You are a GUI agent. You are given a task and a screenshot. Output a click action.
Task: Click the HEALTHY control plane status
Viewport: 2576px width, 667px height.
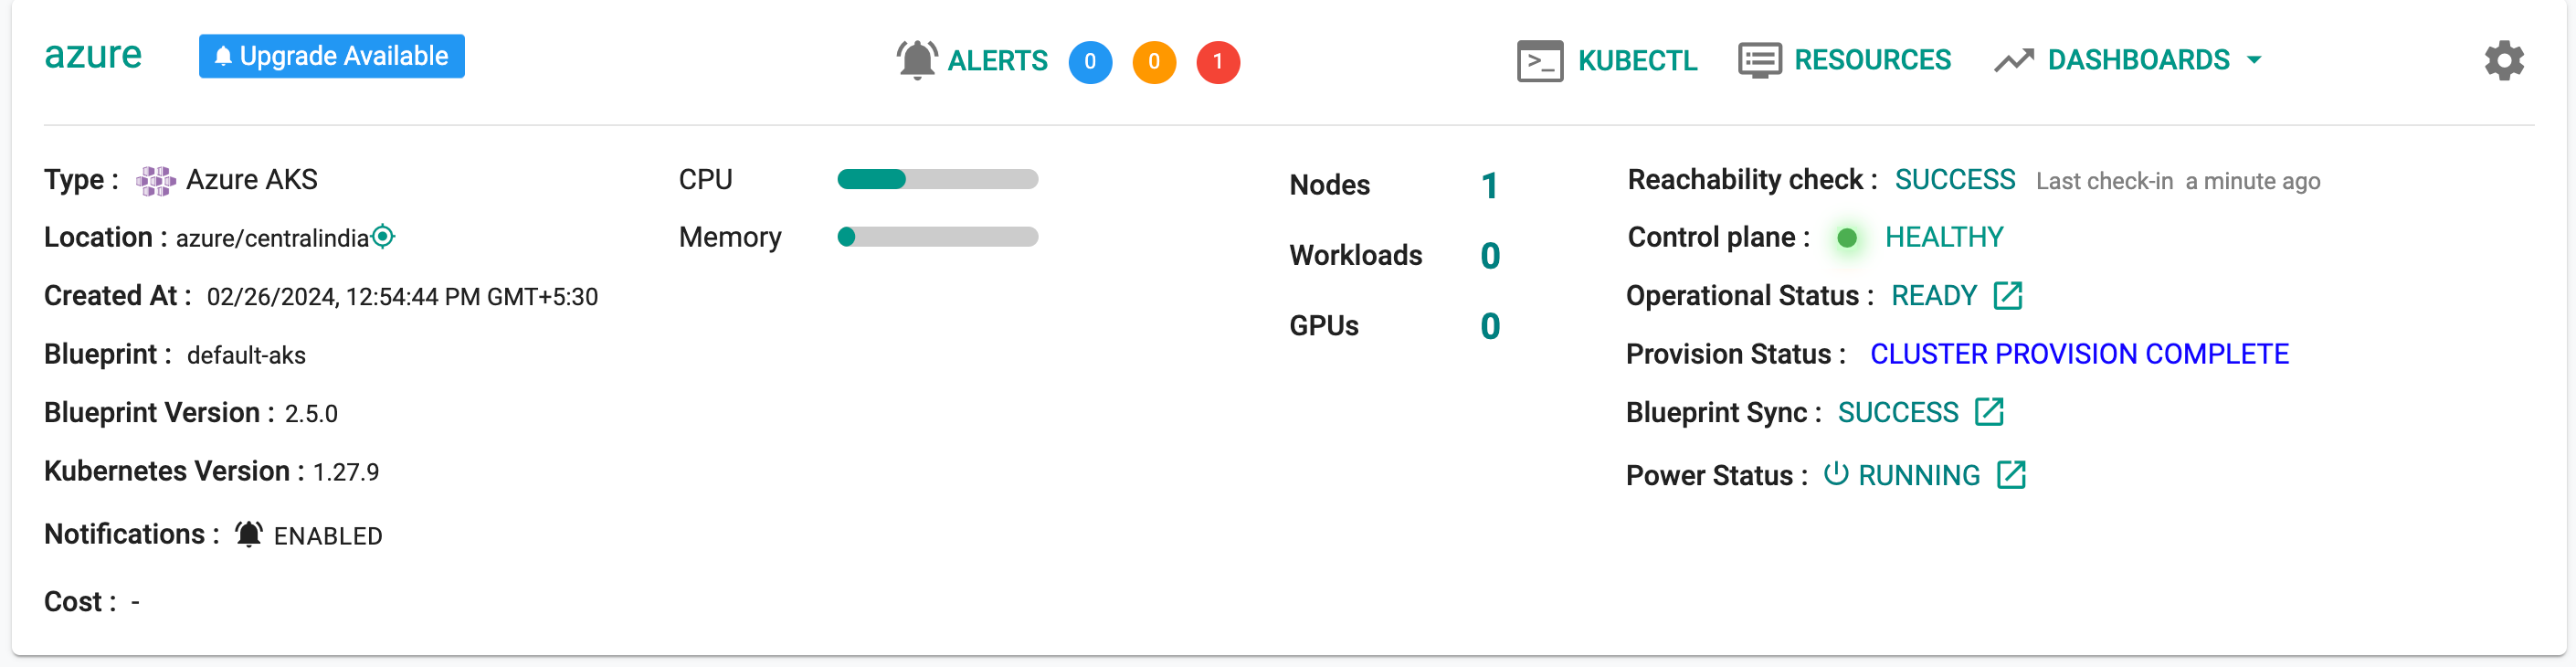point(1944,238)
